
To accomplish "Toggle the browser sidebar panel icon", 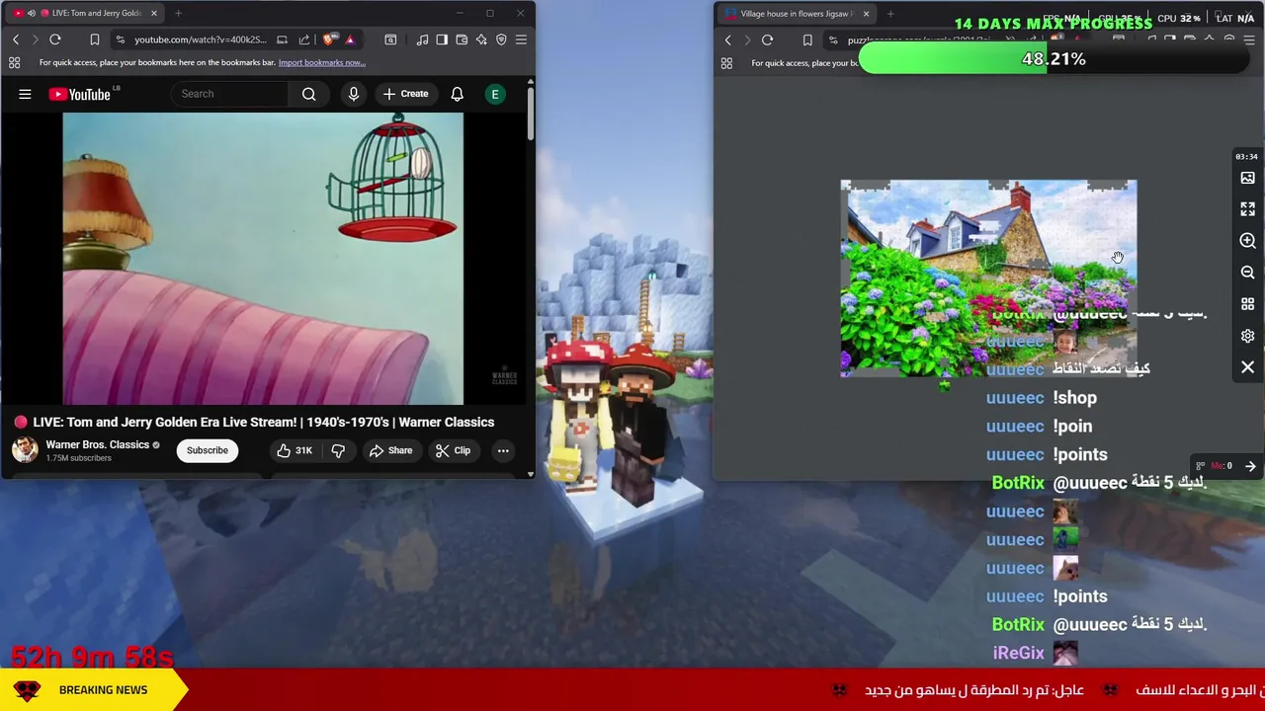I will 442,39.
